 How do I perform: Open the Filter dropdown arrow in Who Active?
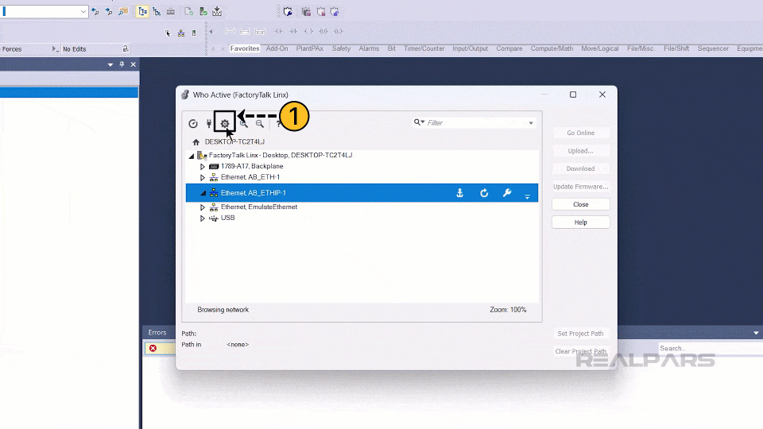point(531,123)
